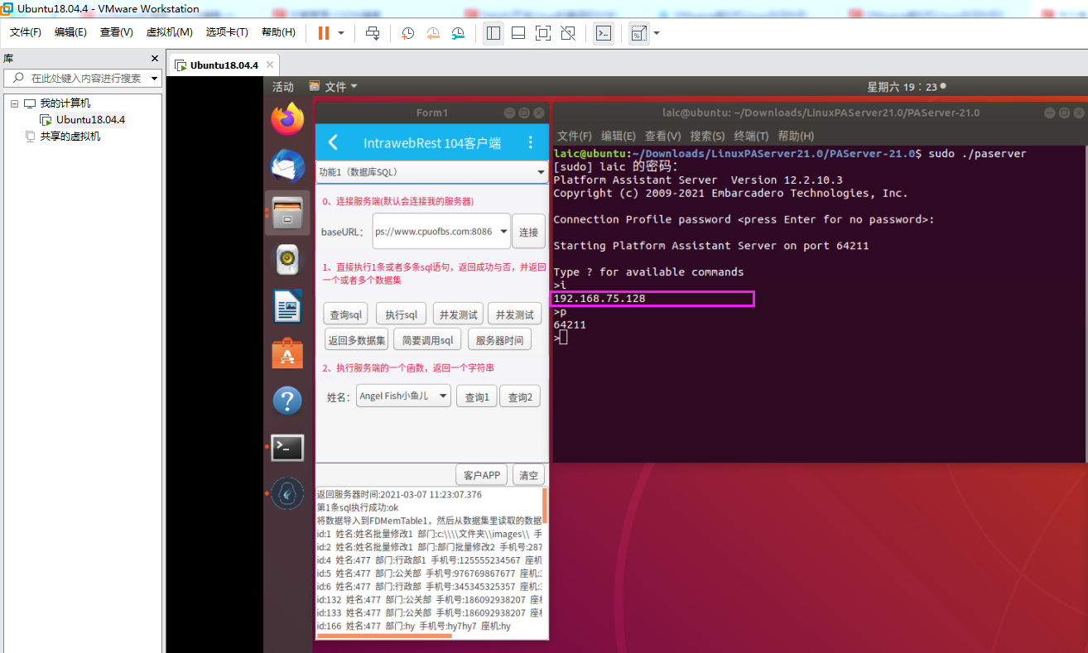Click the 返回多数据集 button

356,340
